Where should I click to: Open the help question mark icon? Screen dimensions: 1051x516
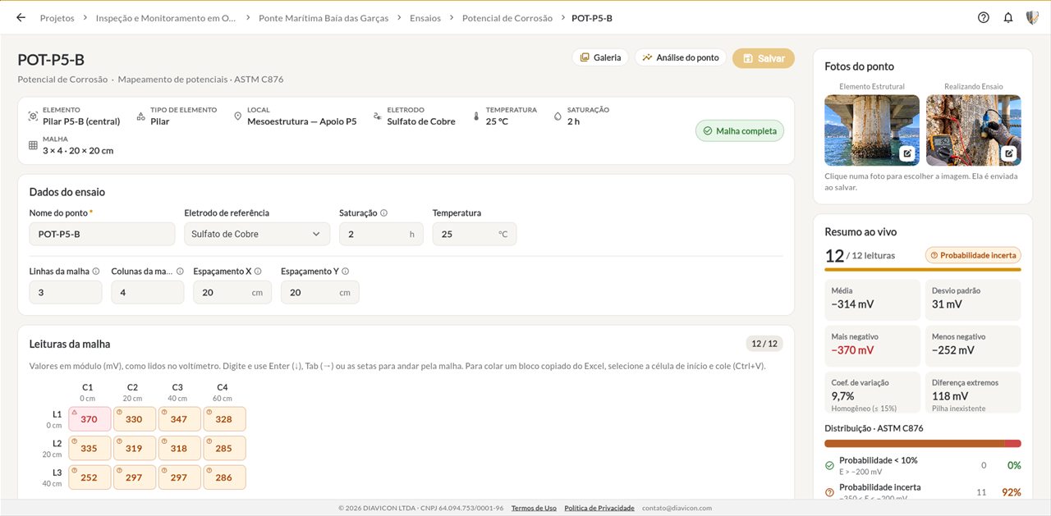tap(984, 17)
